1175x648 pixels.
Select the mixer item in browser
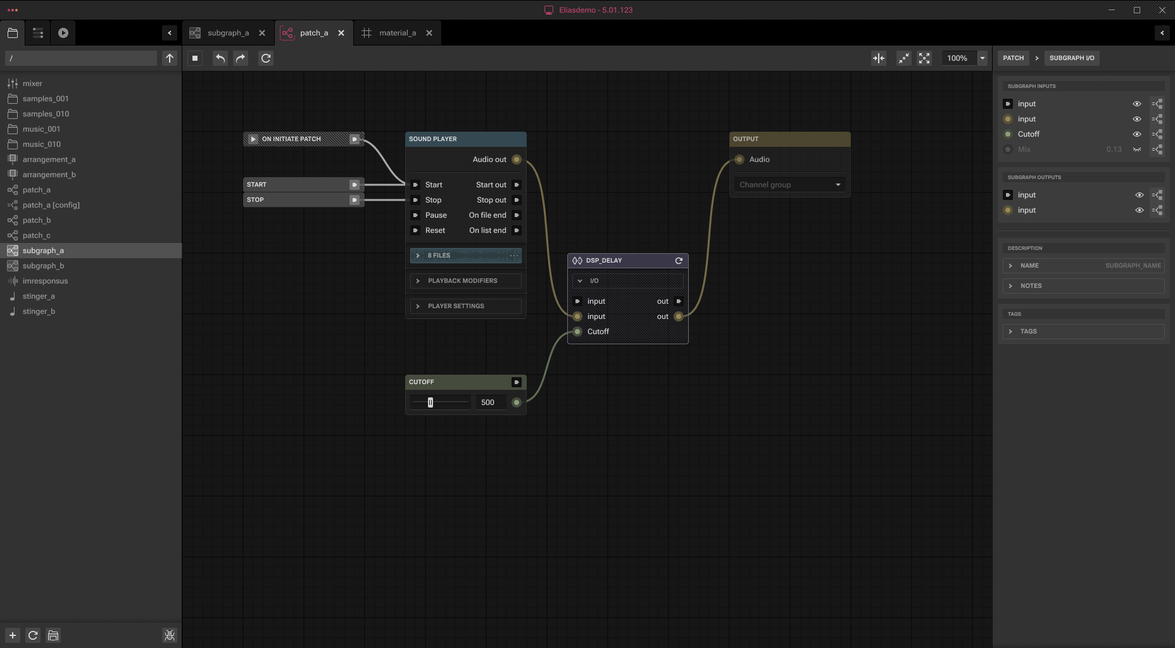[91, 84]
